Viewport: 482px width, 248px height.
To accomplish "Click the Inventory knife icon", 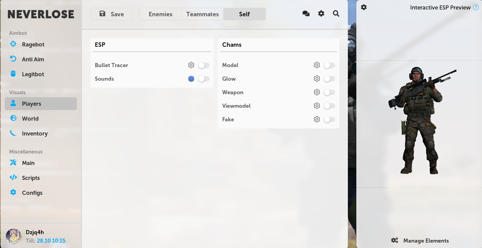I will coord(13,133).
